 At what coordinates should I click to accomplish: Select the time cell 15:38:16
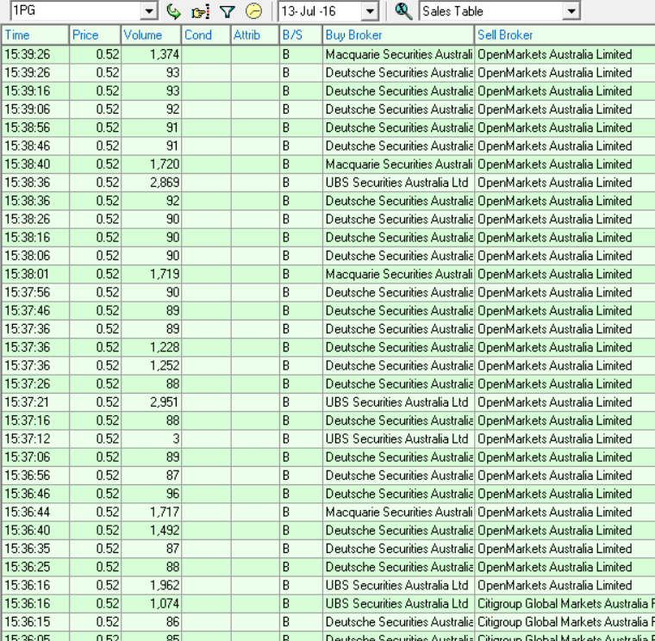(x=35, y=238)
